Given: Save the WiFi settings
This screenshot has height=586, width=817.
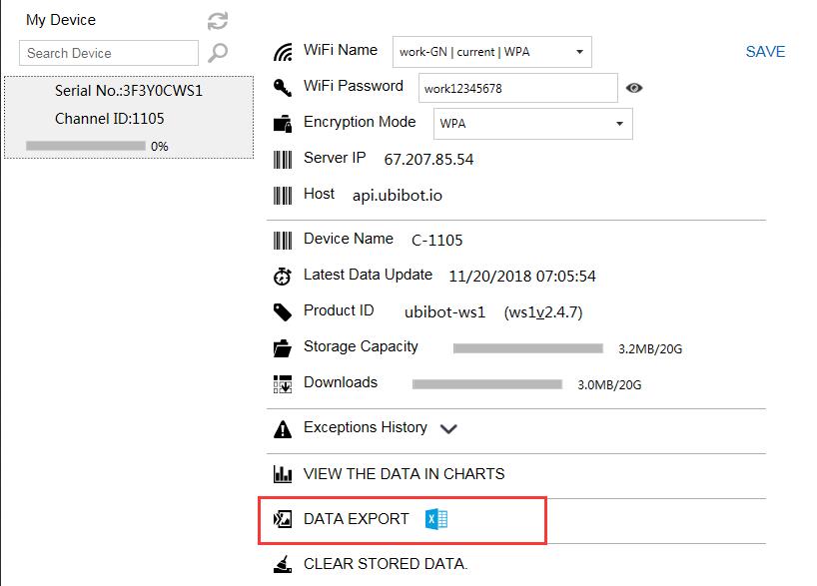Looking at the screenshot, I should coord(765,52).
